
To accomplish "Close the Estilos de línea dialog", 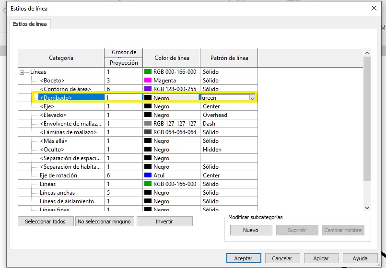I will pyautogui.click(x=374, y=8).
